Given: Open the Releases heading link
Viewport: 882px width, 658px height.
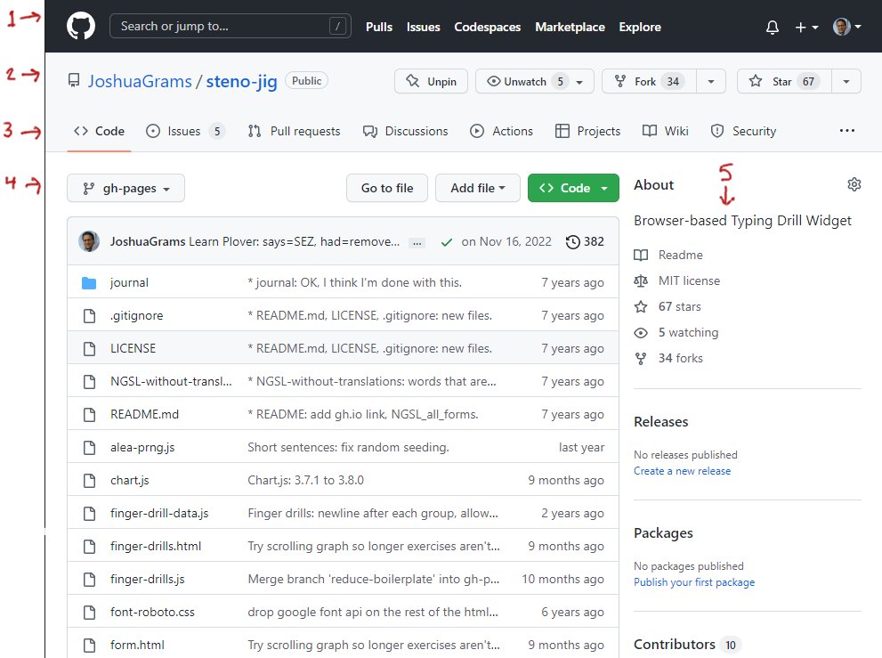Looking at the screenshot, I should pyautogui.click(x=661, y=421).
